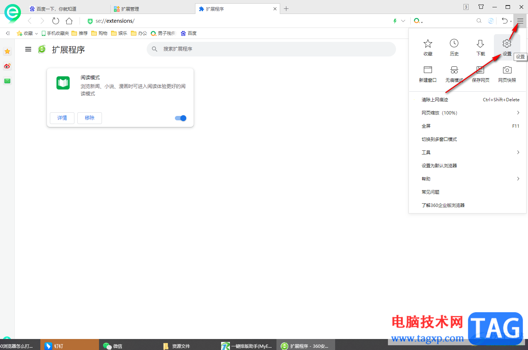Click 移除 to remove the extension
Image resolution: width=528 pixels, height=350 pixels.
point(89,118)
